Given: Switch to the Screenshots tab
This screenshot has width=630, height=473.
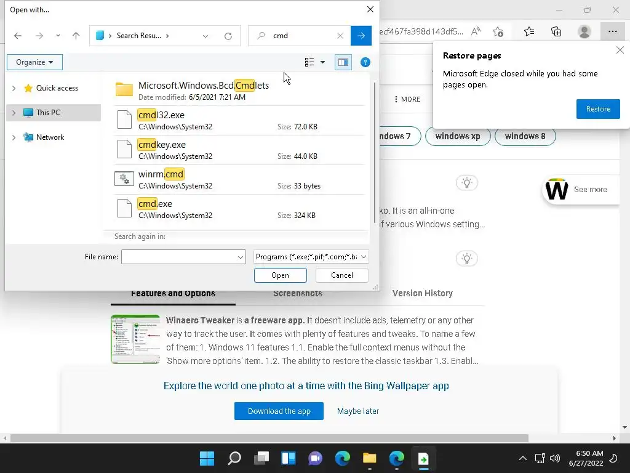Looking at the screenshot, I should (x=298, y=294).
